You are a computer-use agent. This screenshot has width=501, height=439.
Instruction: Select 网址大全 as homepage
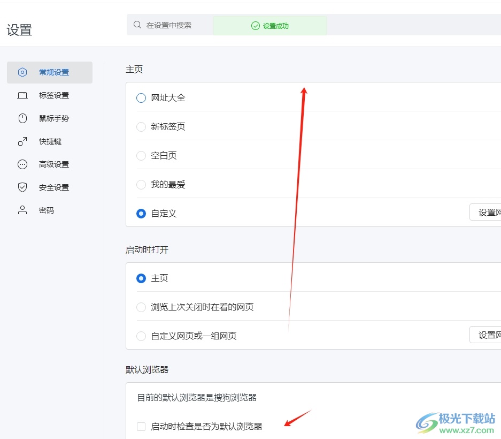pos(141,98)
